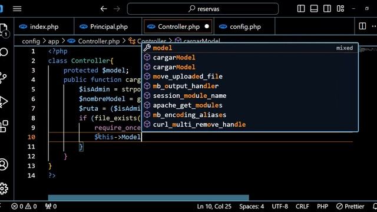Click the Prettier status bar item
This screenshot has height=212, width=377.
pos(350,207)
